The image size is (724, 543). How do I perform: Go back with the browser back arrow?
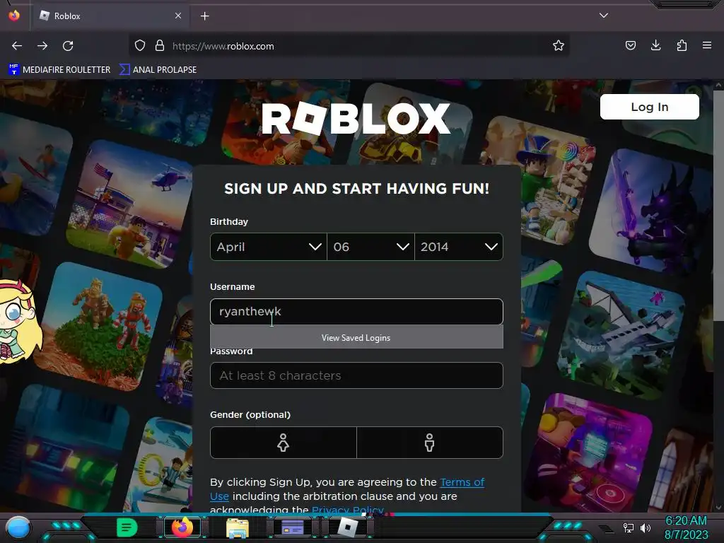tap(17, 46)
